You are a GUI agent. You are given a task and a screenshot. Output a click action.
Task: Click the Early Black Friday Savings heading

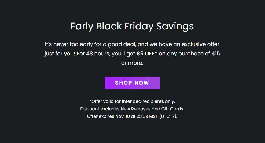click(x=132, y=26)
